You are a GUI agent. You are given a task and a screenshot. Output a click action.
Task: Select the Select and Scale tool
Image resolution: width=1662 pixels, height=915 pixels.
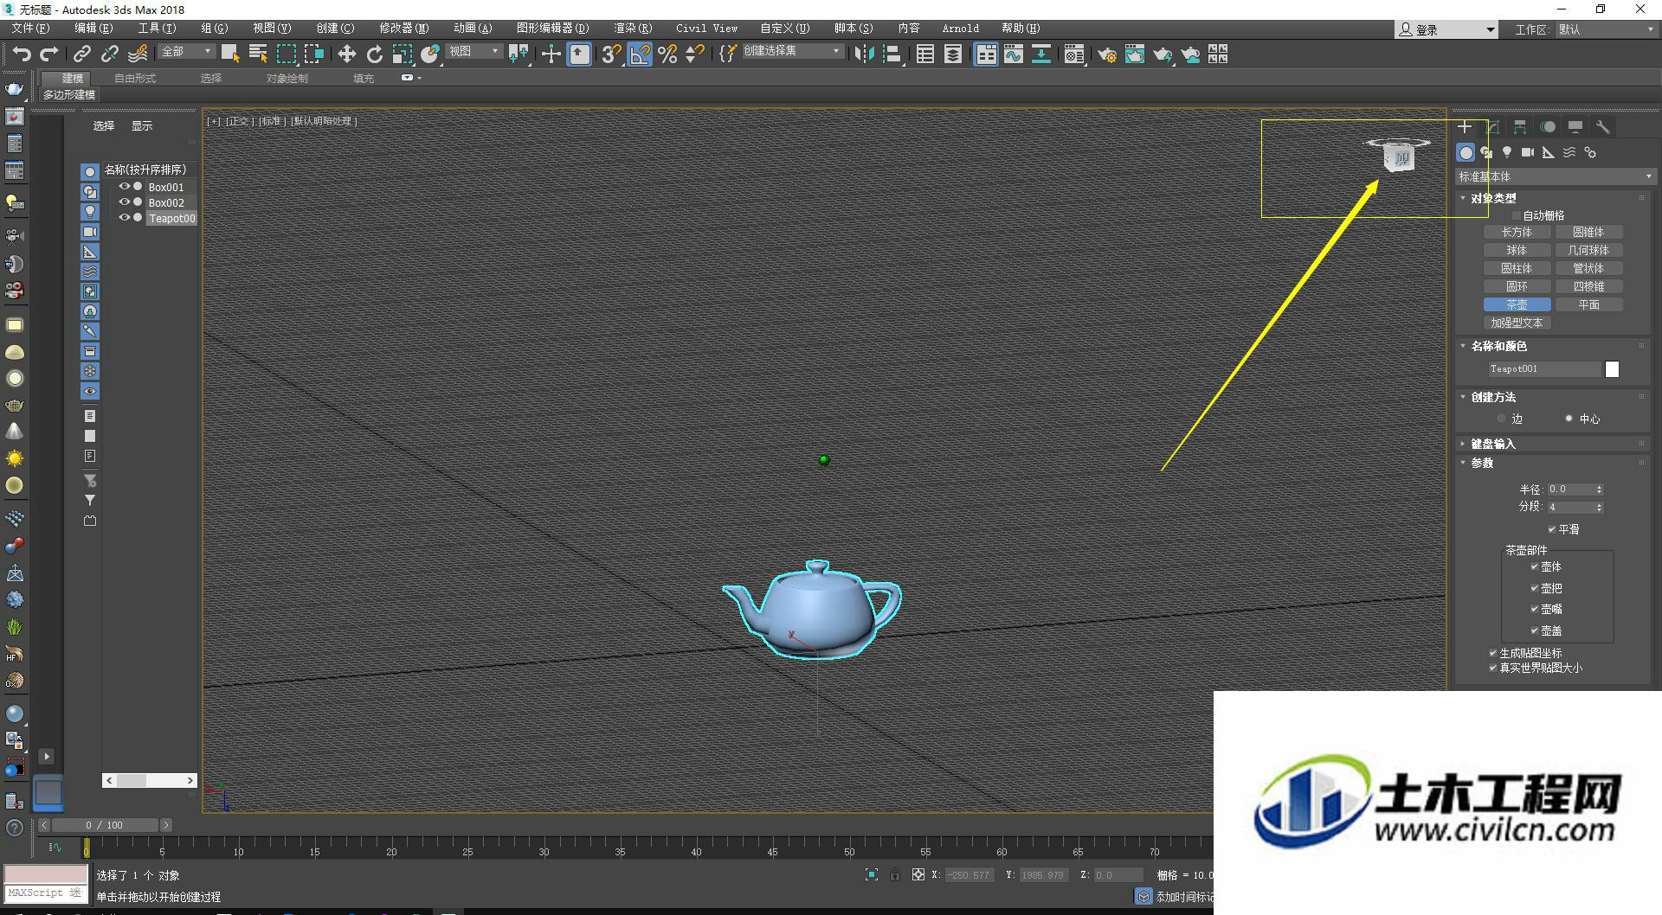tap(402, 54)
